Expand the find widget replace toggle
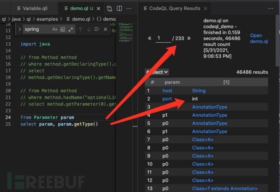This screenshot has height=192, width=280. point(19,29)
